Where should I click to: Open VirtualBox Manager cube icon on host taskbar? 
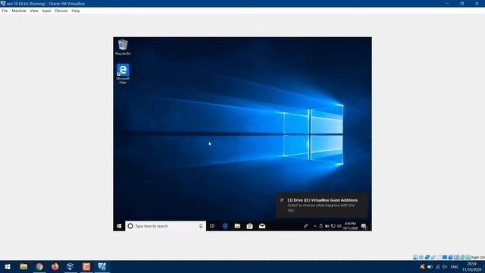[70, 266]
